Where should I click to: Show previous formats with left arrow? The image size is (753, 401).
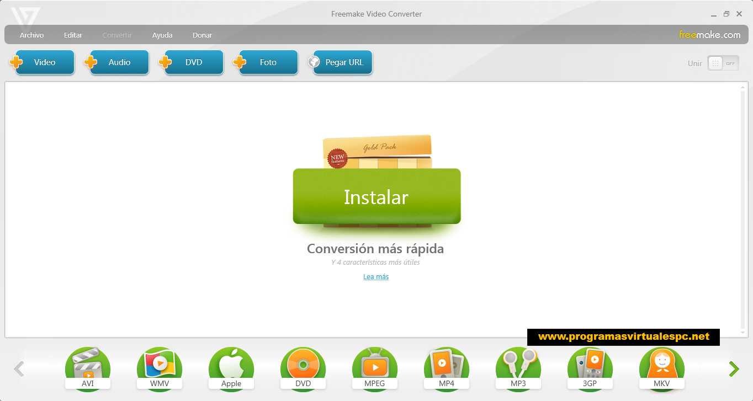(x=19, y=369)
